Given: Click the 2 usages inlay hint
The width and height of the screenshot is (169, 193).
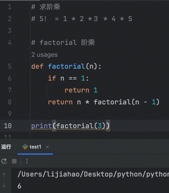Looking at the screenshot, I should 44,54.
